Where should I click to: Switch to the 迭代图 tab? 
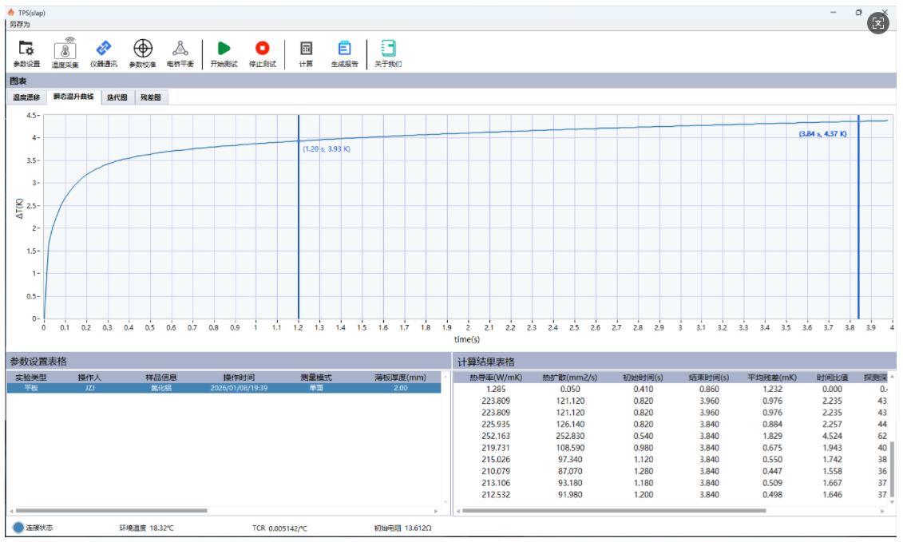coord(117,97)
